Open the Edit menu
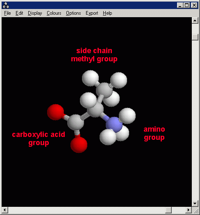This screenshot has height=215, width=200. point(19,13)
